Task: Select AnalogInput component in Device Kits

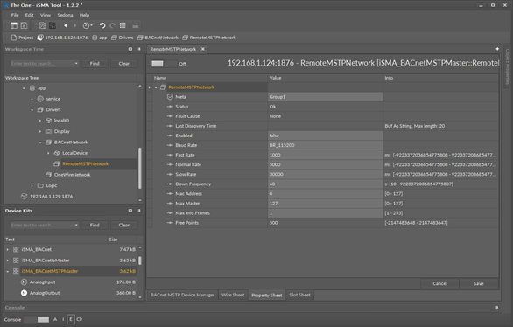Action: 43,282
